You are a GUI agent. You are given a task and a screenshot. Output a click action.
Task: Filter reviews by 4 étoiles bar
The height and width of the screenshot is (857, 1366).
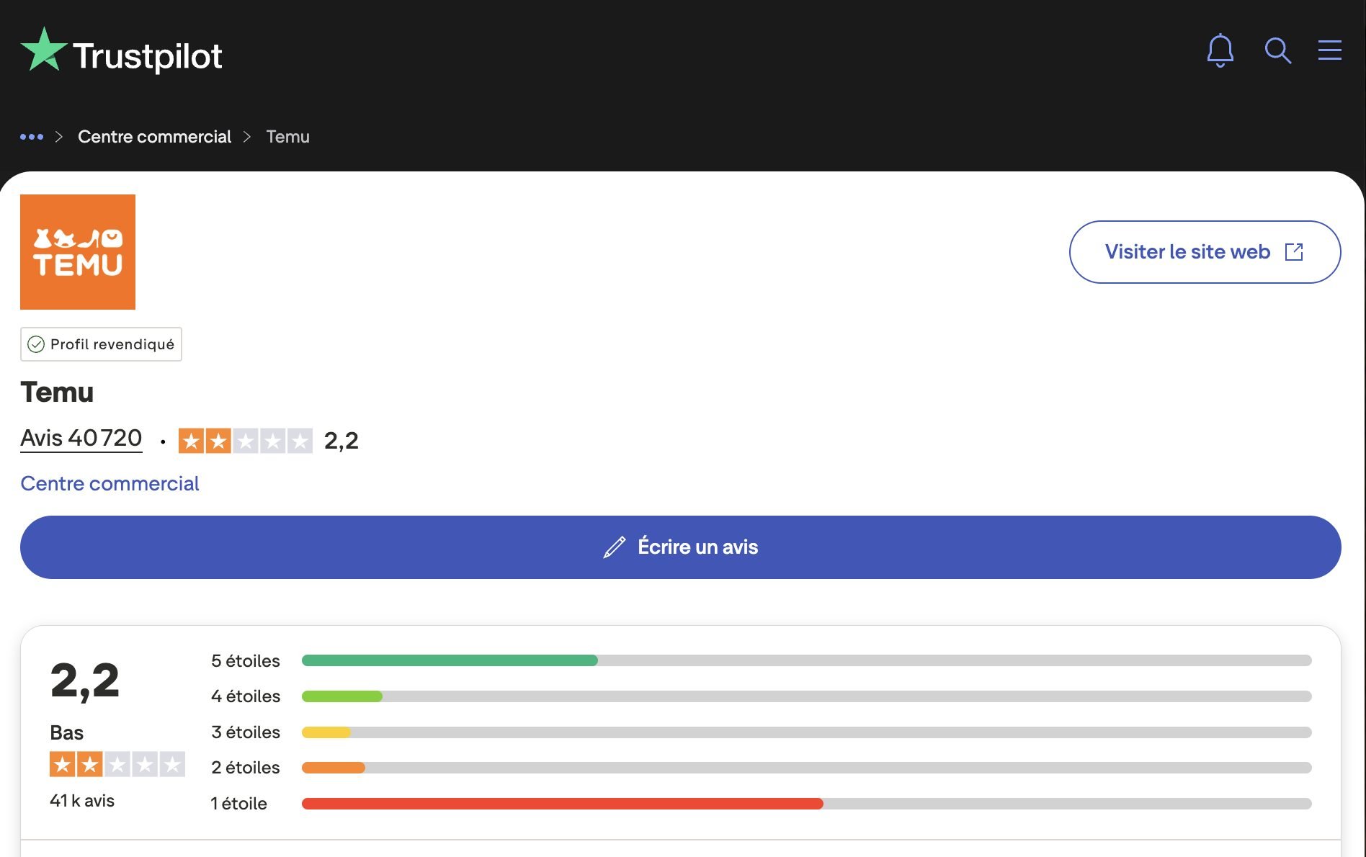pyautogui.click(x=807, y=696)
